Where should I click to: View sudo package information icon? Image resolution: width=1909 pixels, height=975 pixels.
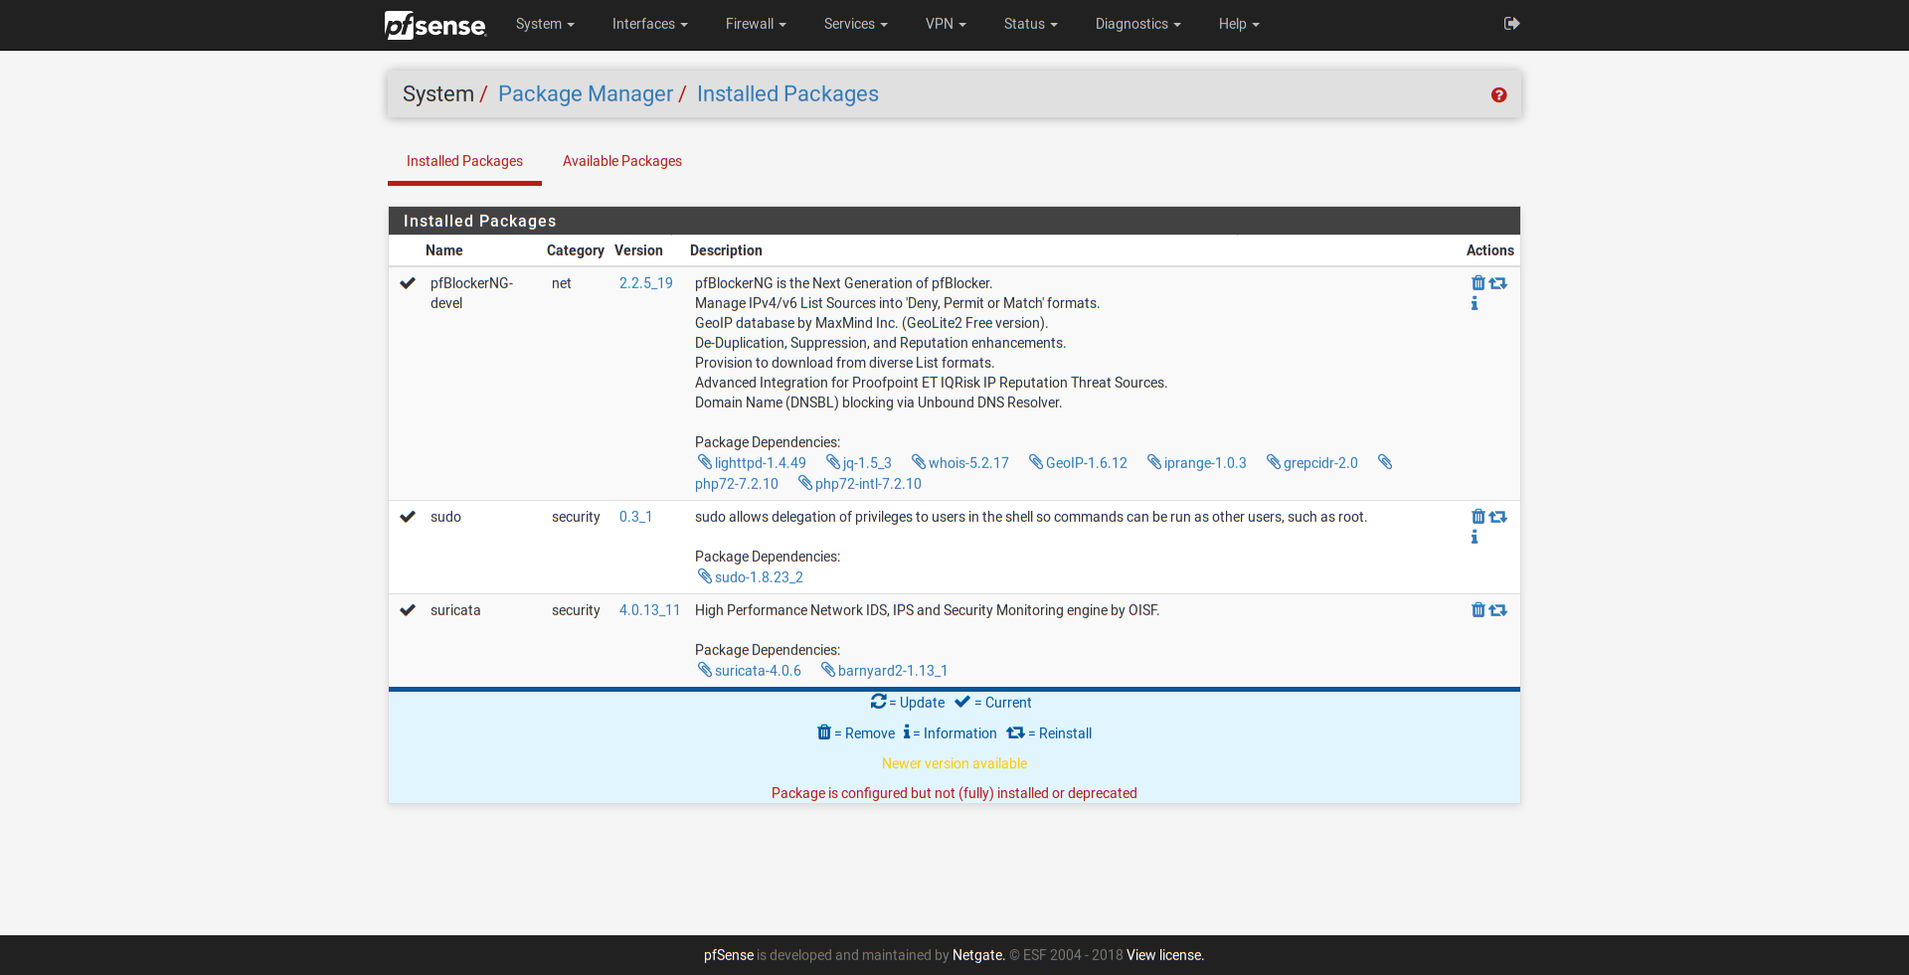(1475, 537)
